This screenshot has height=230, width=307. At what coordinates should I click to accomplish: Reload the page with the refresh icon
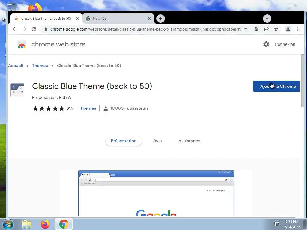click(x=34, y=29)
